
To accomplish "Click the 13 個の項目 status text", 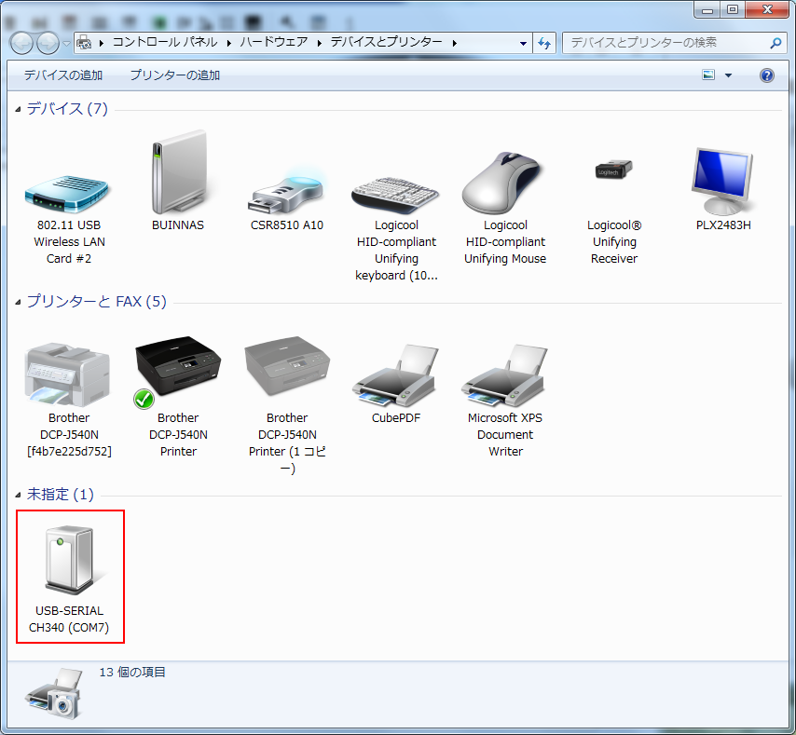I will (x=132, y=673).
